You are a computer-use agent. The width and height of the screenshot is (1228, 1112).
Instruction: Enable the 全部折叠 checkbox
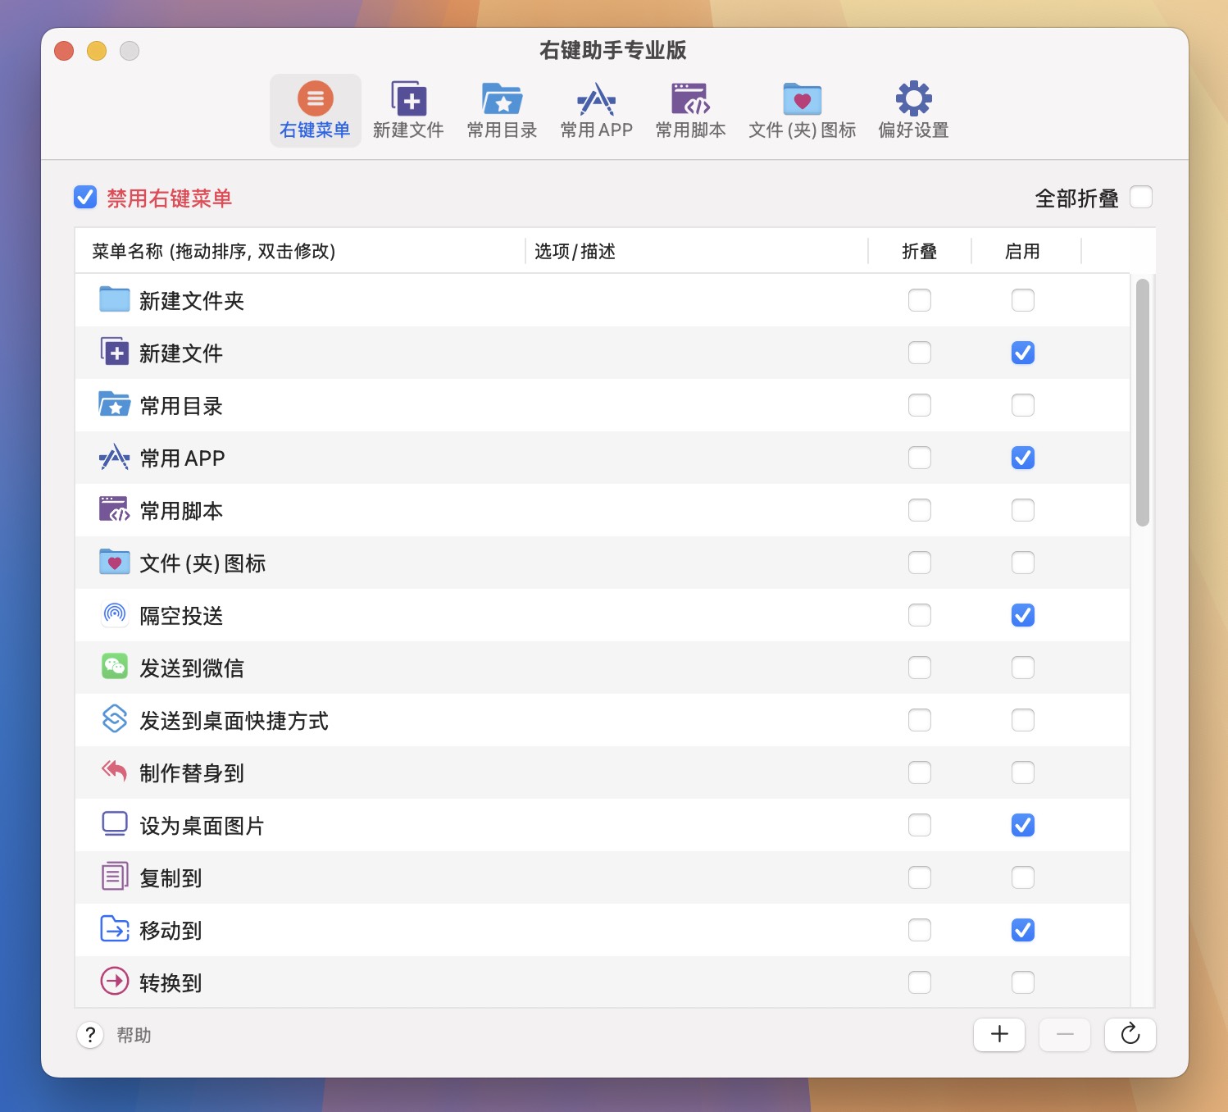[x=1140, y=197]
